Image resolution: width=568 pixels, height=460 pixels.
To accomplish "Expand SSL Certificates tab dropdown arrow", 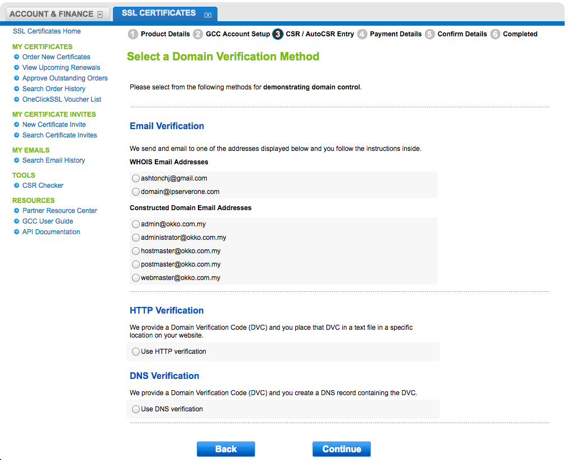I will click(208, 15).
